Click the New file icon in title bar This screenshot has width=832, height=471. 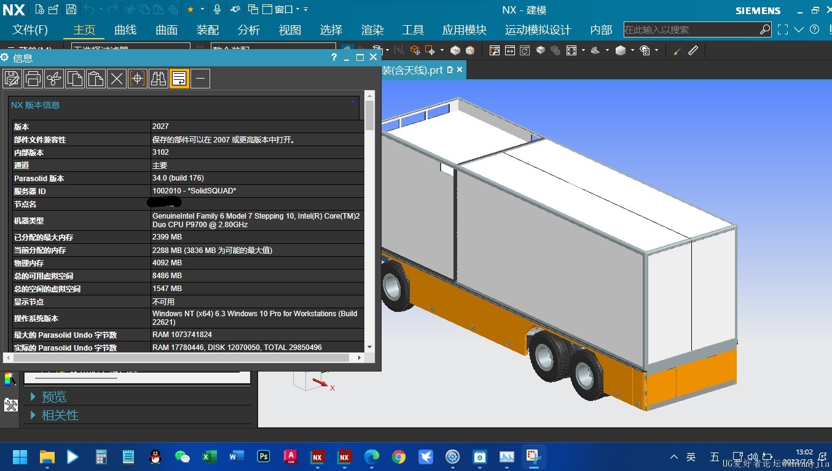click(x=40, y=9)
